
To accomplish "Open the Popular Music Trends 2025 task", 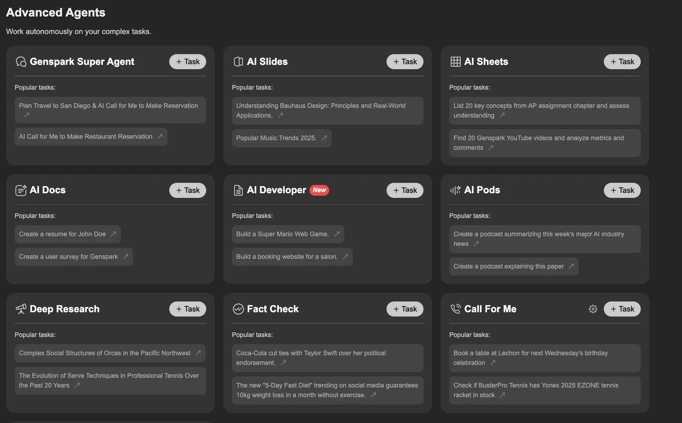I will (x=281, y=138).
